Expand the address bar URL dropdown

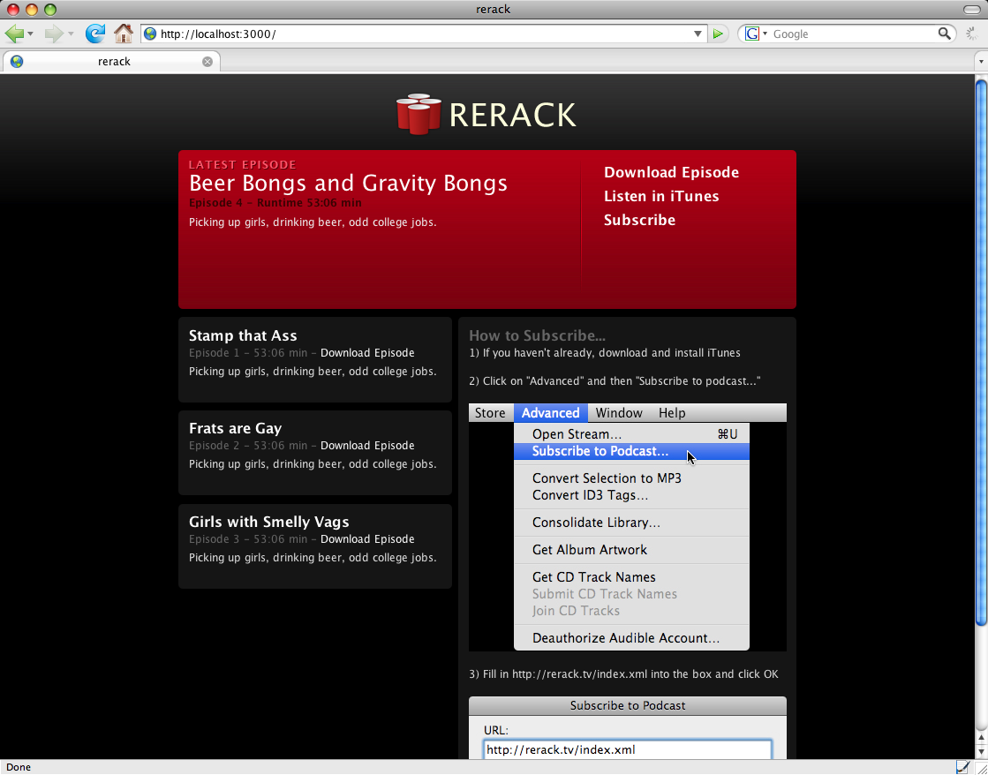tap(698, 34)
